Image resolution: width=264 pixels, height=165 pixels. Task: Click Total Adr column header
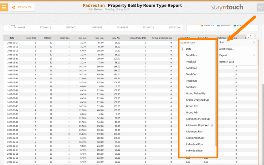116,38
